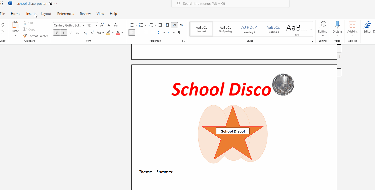Center align the paragraph
The width and height of the screenshot is (375, 190).
tap(138, 33)
